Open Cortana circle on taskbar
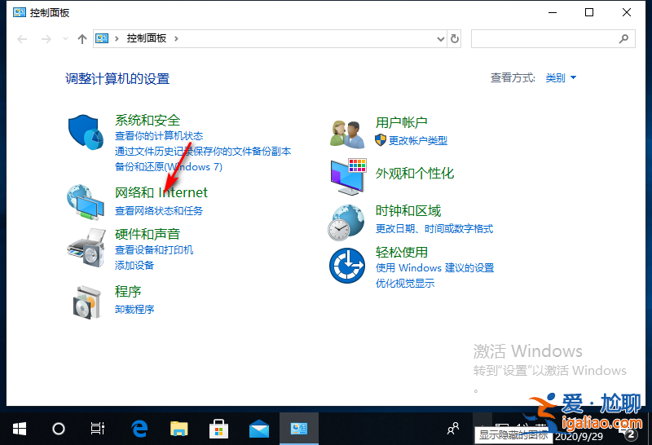652x445 pixels. coord(59,429)
